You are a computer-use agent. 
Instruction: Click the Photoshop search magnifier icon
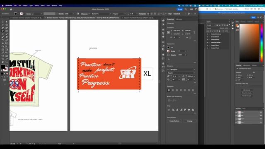point(258,17)
